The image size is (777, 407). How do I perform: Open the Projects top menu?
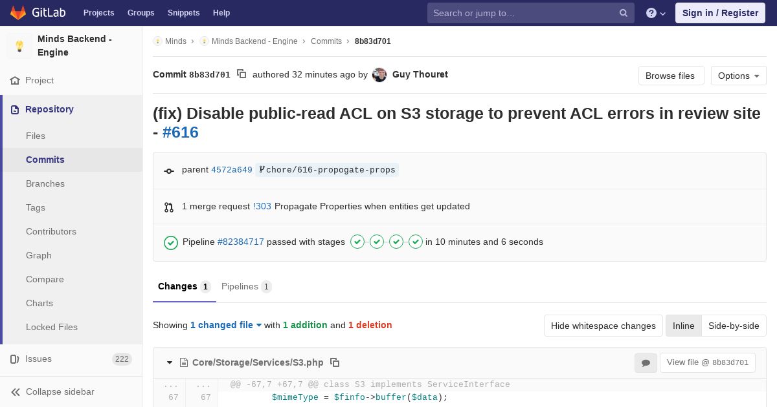(x=98, y=13)
